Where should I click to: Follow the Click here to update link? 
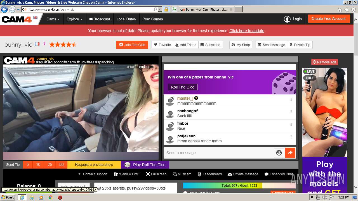point(247,31)
